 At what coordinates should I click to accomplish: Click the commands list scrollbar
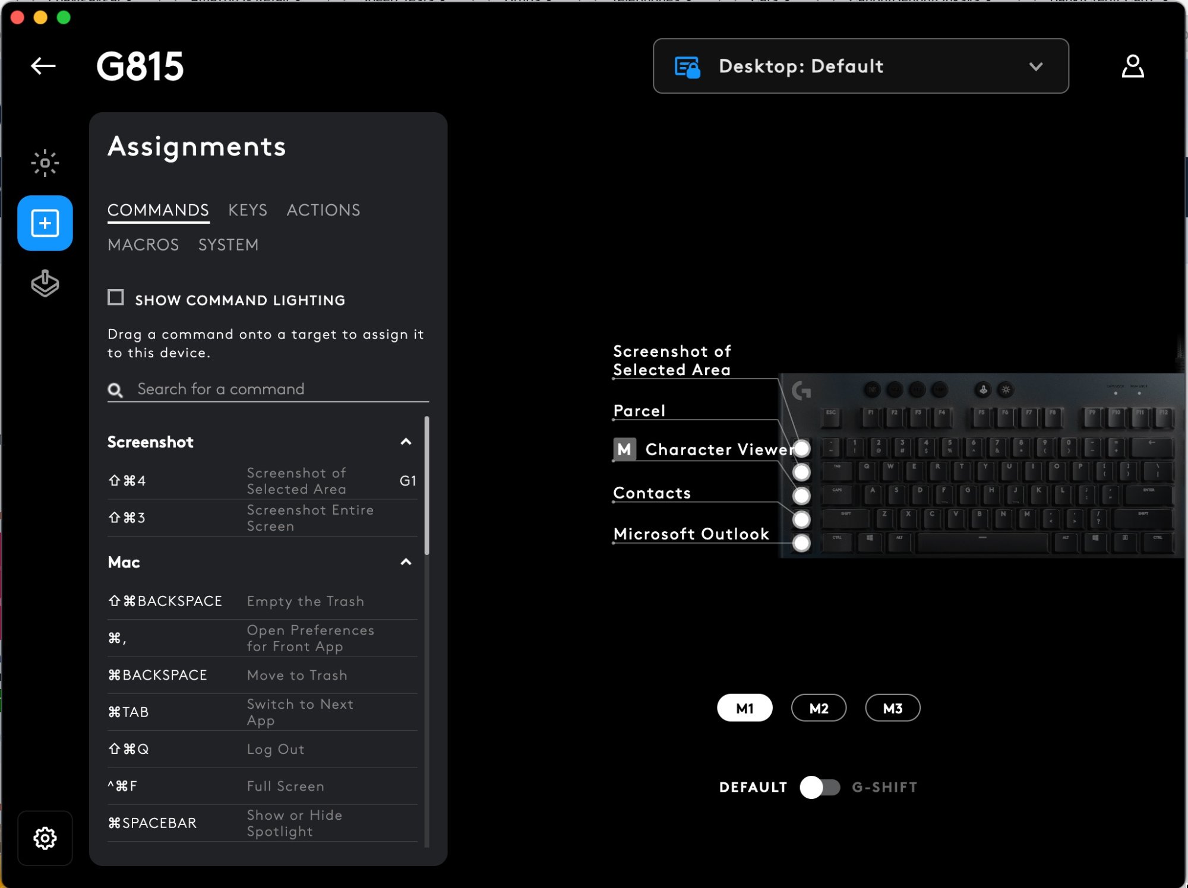click(x=426, y=486)
